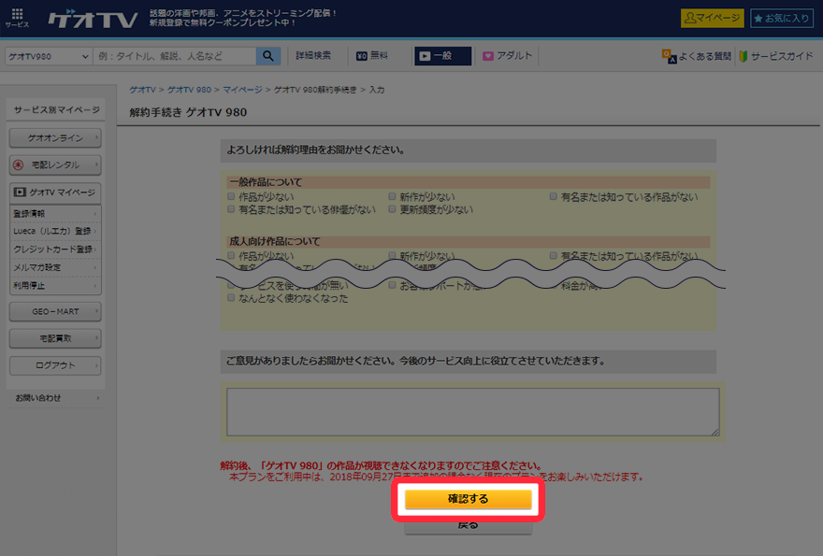823x556 pixels.
Task: Open the 詳細検索 link
Action: click(313, 56)
